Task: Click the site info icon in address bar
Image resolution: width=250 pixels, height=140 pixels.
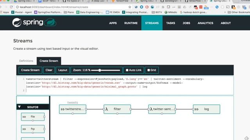Action: [x=17, y=7]
